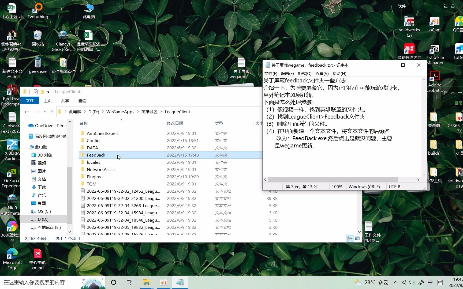Expand the chevron after D (D:) in the path
This screenshot has height=289, width=463.
click(x=103, y=112)
